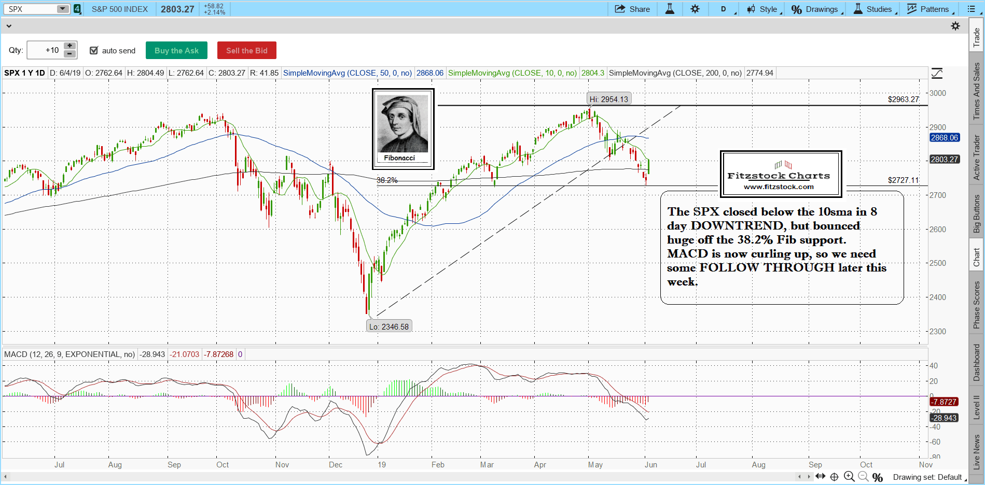The image size is (985, 485).
Task: Open the Drawings menu
Action: coord(816,9)
